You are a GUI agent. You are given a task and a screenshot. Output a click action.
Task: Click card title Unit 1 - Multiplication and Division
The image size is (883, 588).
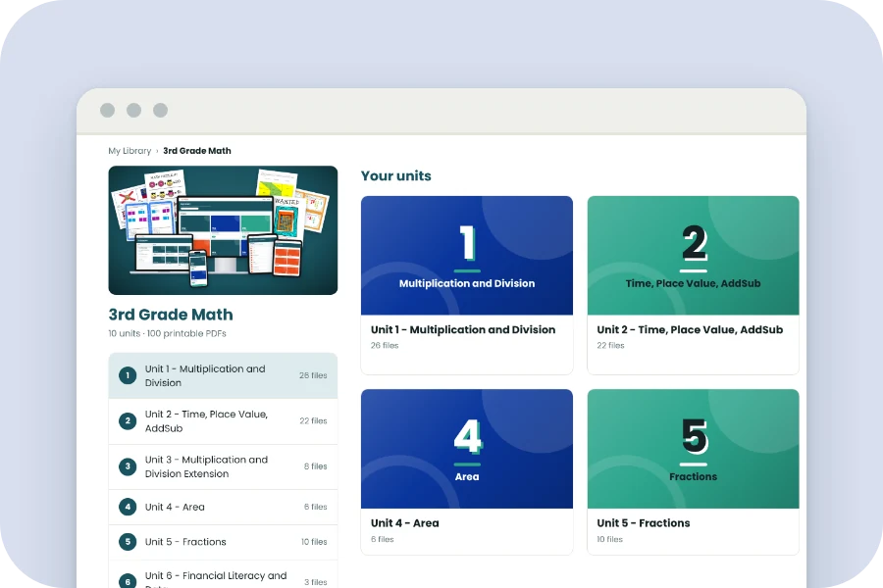click(x=463, y=329)
